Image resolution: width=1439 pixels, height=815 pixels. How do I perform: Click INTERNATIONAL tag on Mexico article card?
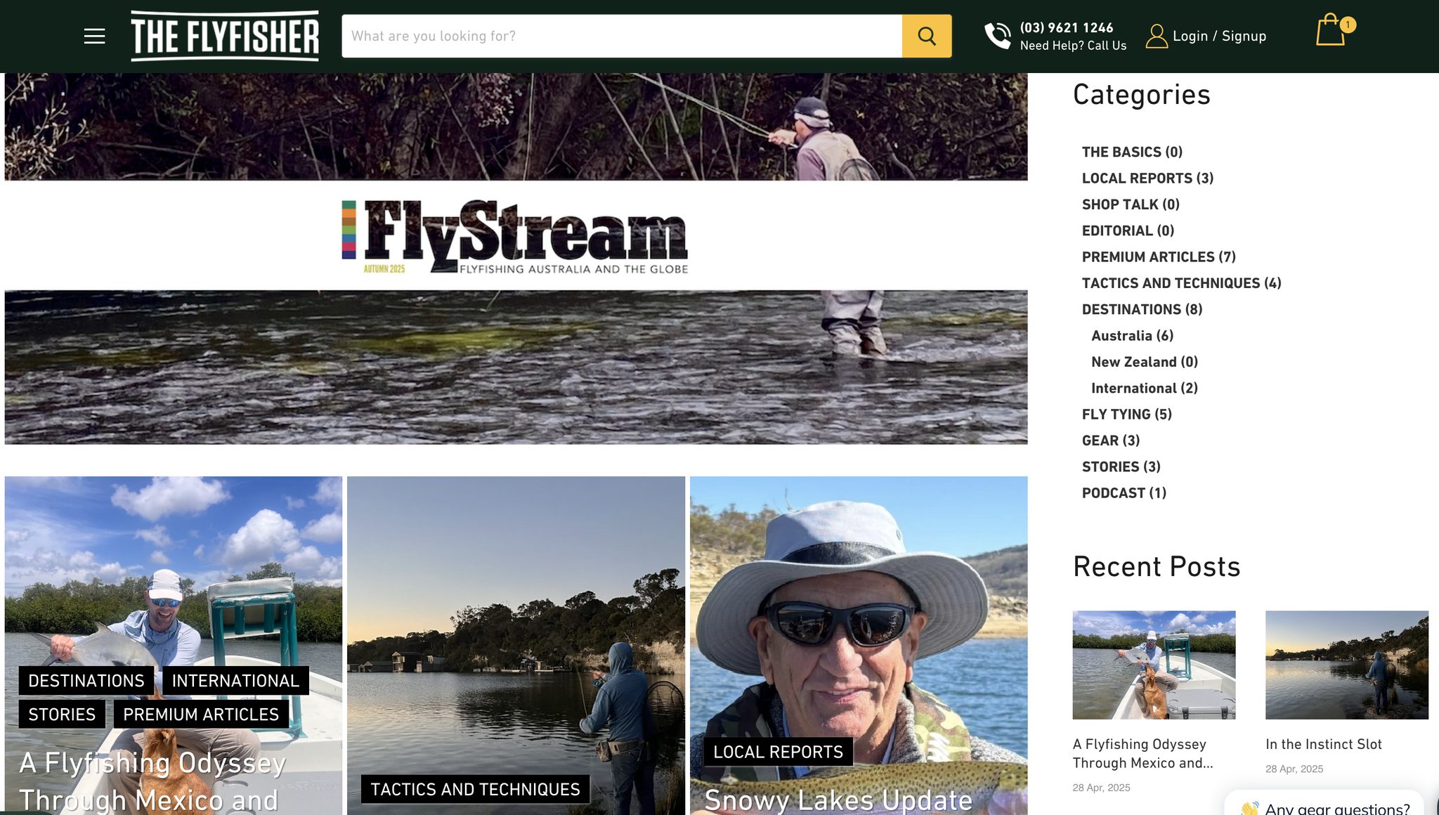coord(235,681)
